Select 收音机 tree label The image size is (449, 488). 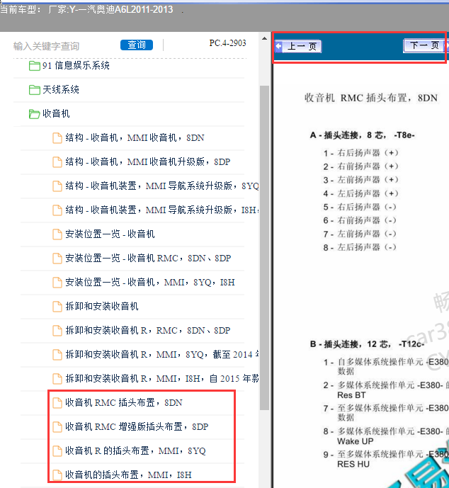click(56, 114)
